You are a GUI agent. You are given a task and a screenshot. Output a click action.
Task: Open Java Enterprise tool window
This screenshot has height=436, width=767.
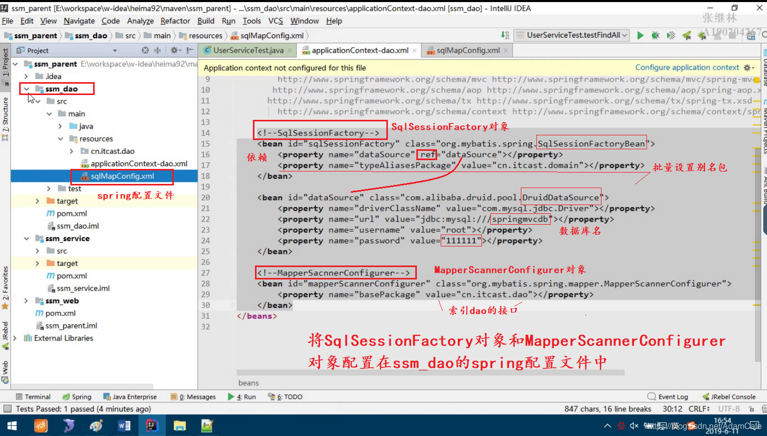coord(130,397)
